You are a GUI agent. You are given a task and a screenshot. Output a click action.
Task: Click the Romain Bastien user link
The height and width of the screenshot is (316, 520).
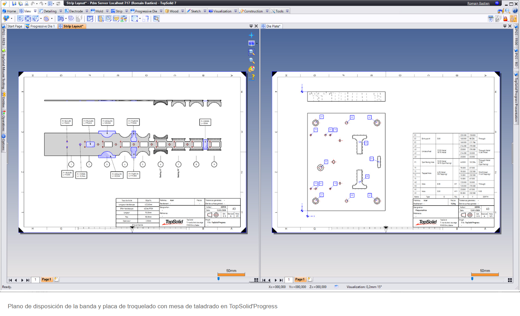478,4
